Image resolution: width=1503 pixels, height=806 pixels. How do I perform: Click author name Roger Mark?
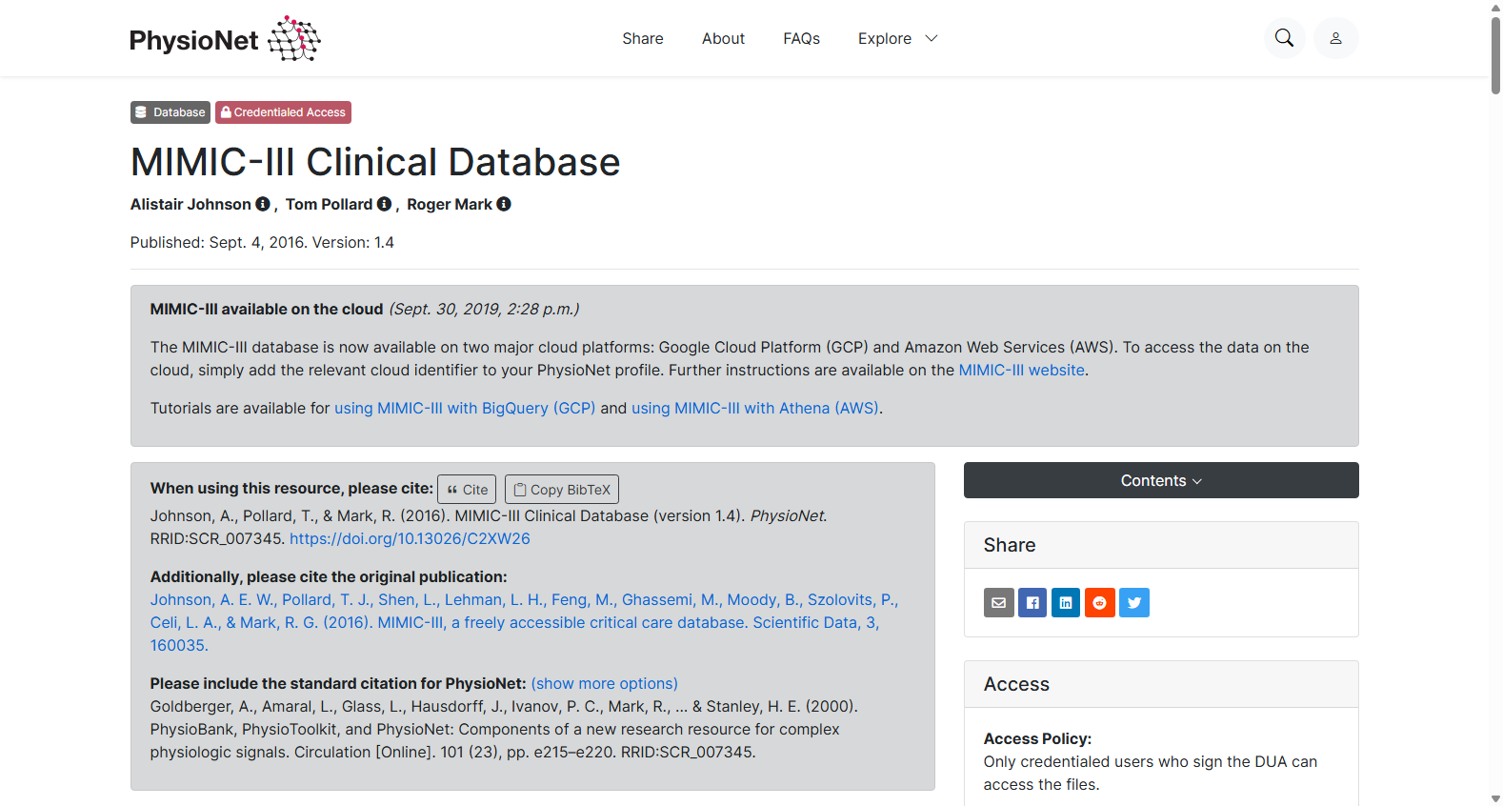450,204
